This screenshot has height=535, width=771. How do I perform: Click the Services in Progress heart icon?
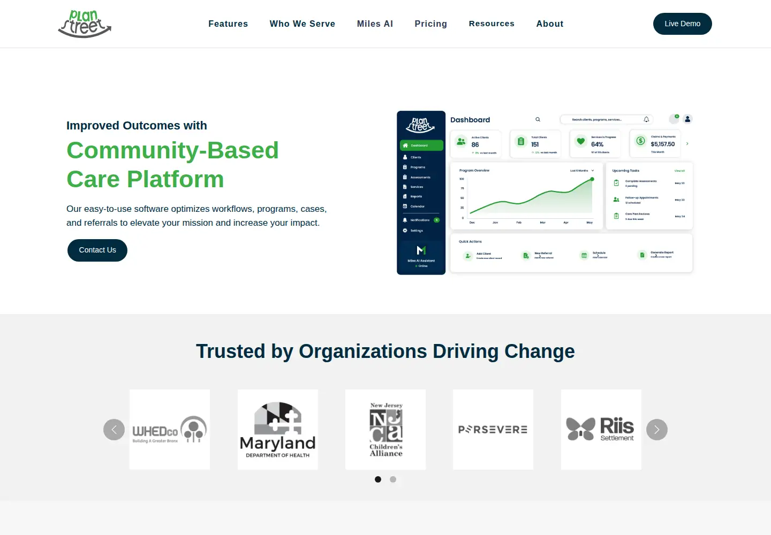point(580,141)
